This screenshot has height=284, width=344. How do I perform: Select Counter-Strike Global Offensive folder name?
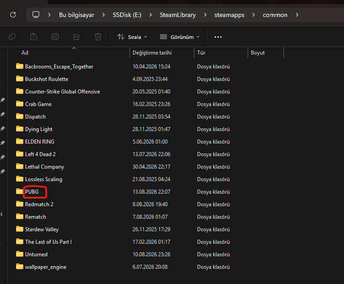[x=63, y=91]
